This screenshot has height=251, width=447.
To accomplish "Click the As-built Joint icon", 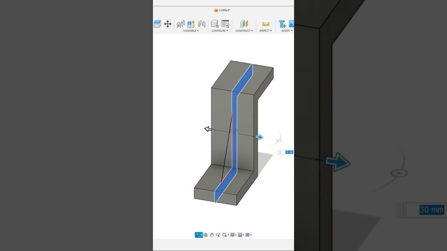I will [x=202, y=24].
